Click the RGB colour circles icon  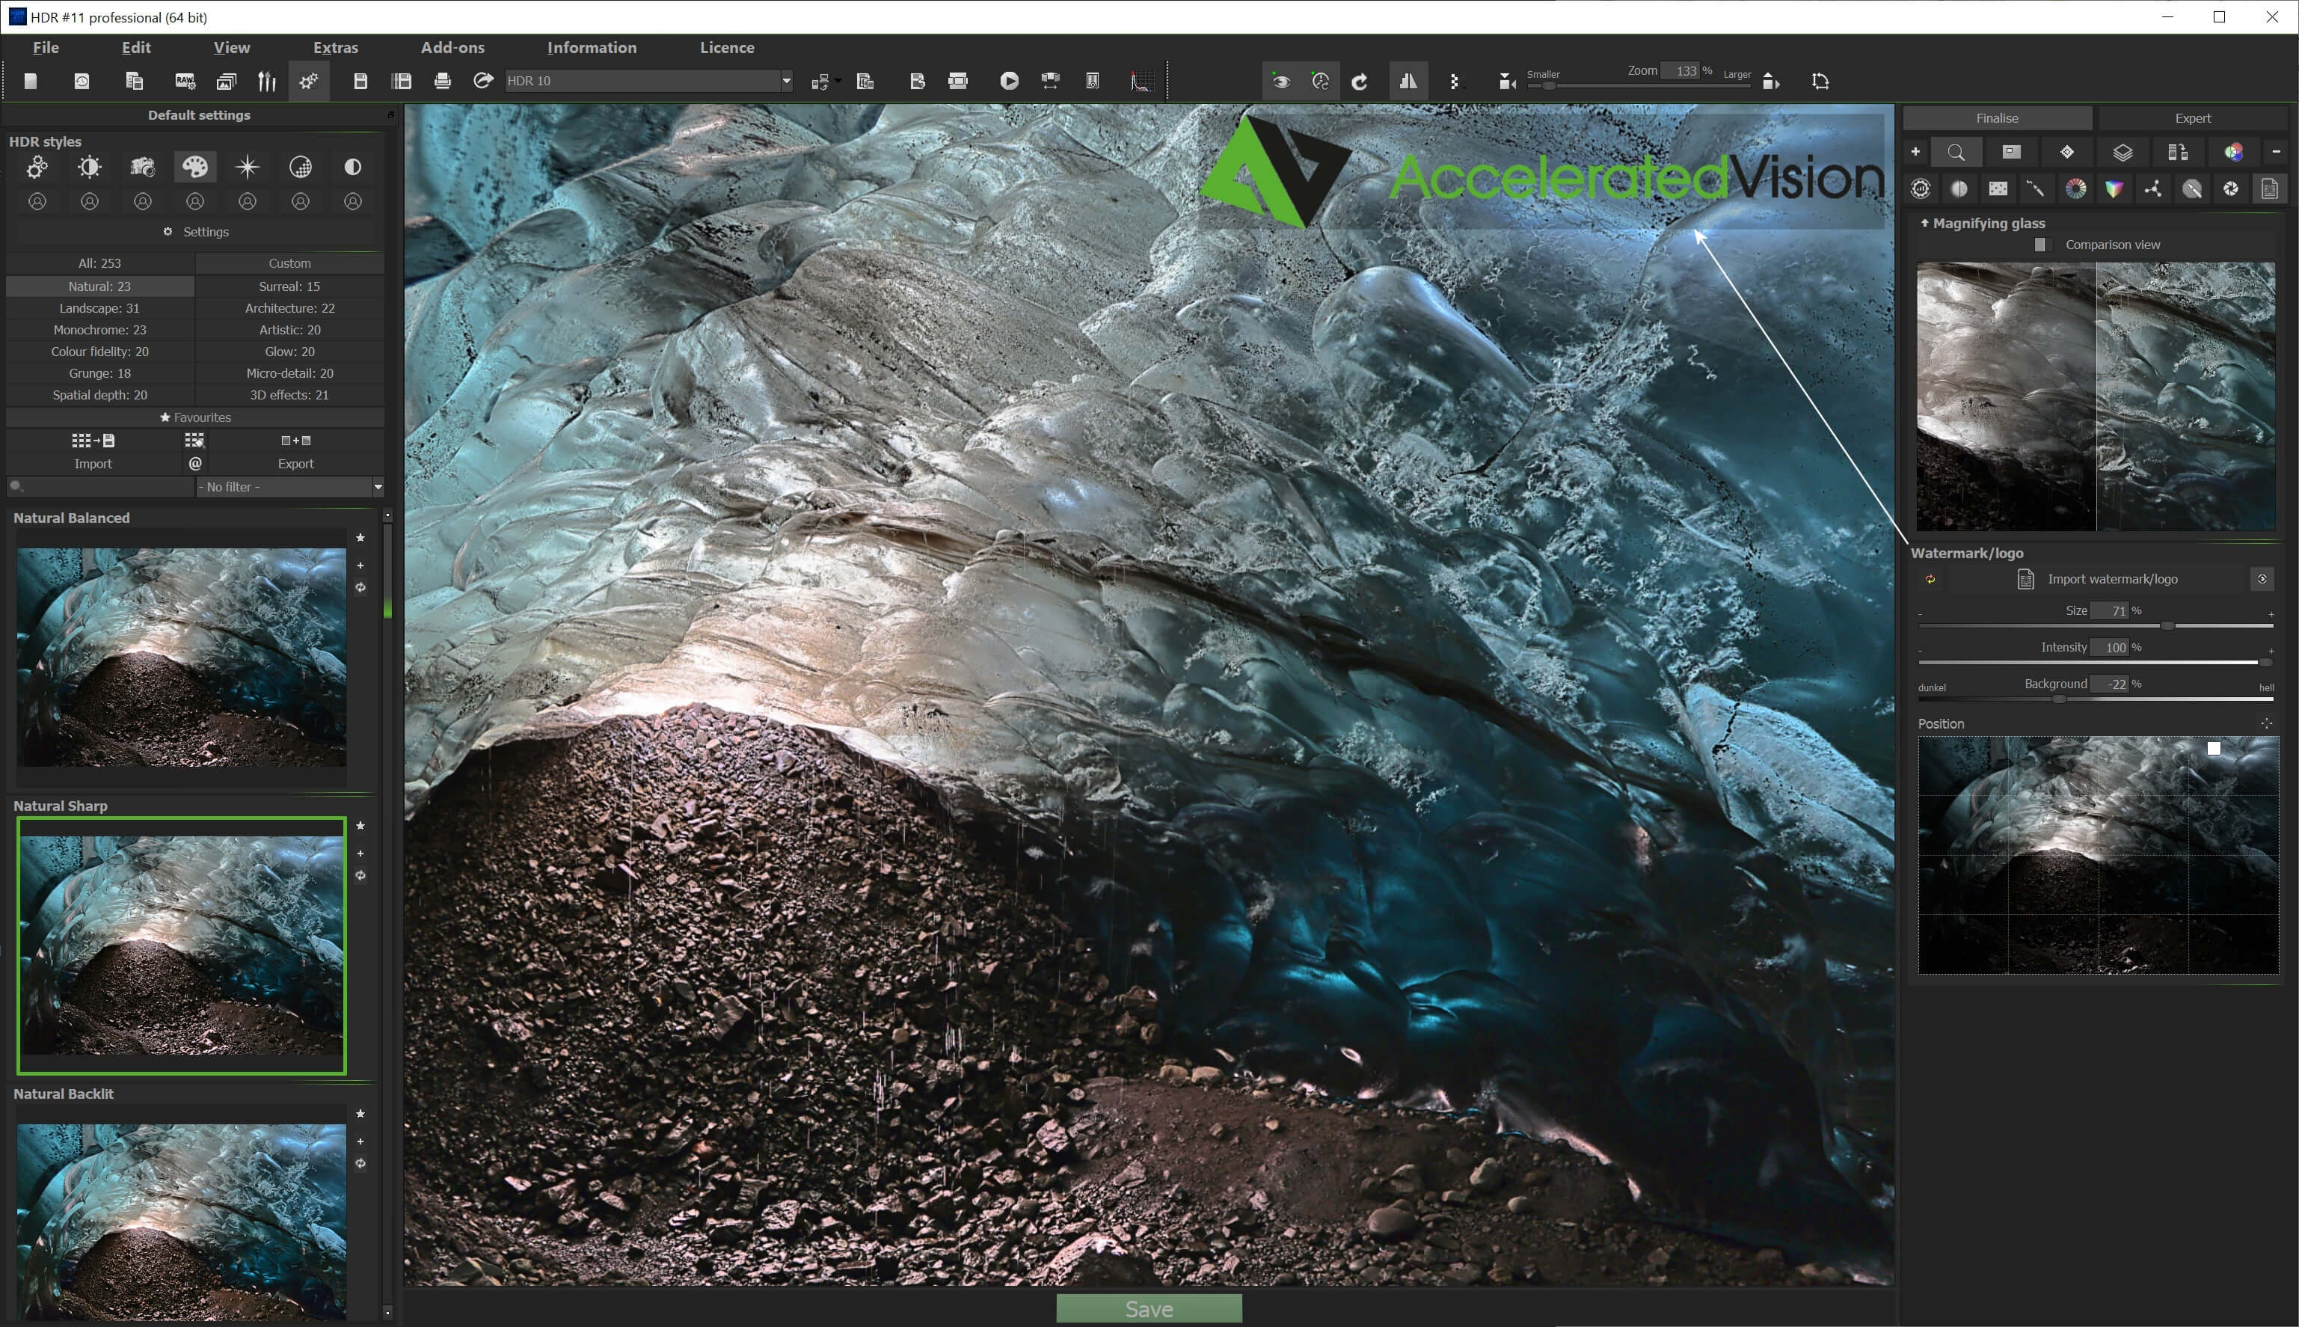pyautogui.click(x=2233, y=152)
